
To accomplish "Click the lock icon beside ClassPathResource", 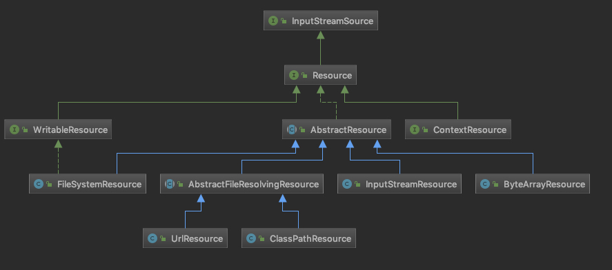I will 262,239.
